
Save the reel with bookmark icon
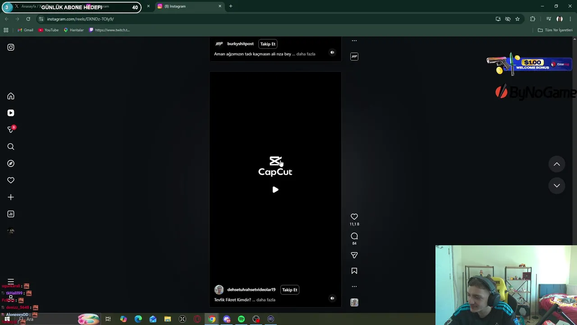point(354,271)
